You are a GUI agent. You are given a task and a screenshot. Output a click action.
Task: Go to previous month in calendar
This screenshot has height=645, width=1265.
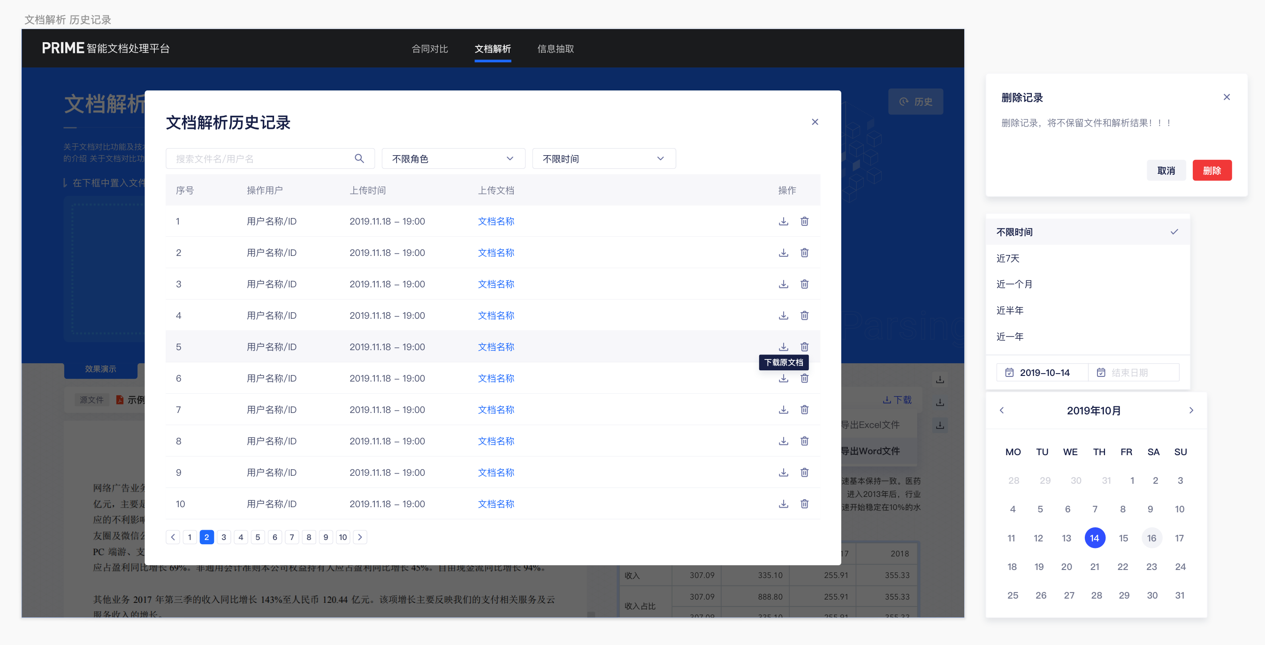1002,410
